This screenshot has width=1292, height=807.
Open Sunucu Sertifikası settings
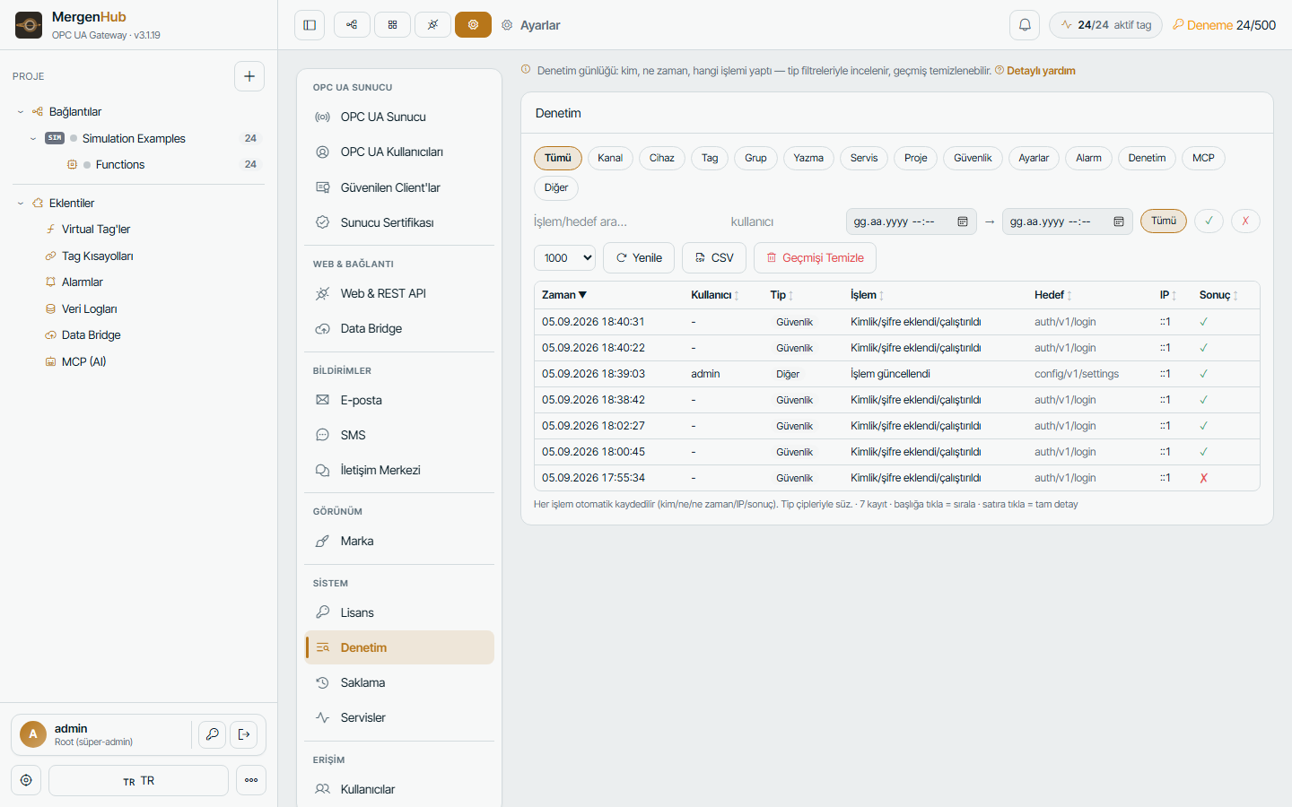click(x=399, y=222)
